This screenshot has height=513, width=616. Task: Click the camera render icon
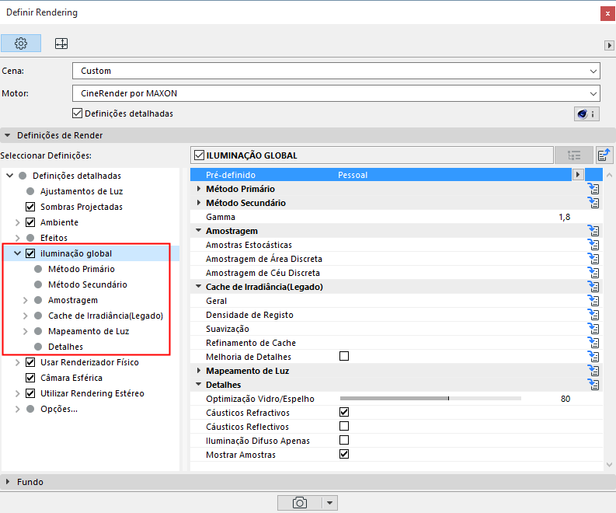point(300,503)
